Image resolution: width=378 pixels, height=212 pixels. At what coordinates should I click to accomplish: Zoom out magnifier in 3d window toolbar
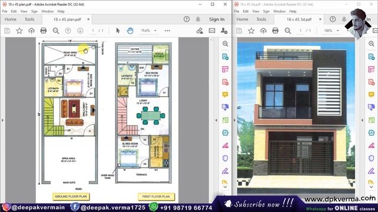(x=288, y=31)
